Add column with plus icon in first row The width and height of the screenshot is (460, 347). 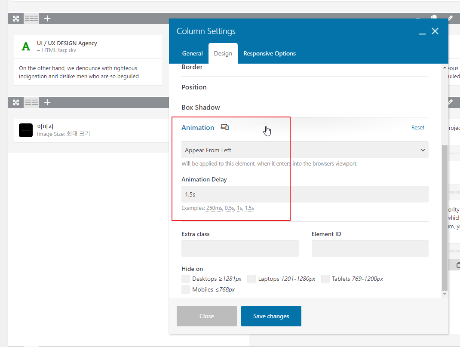[x=47, y=19]
